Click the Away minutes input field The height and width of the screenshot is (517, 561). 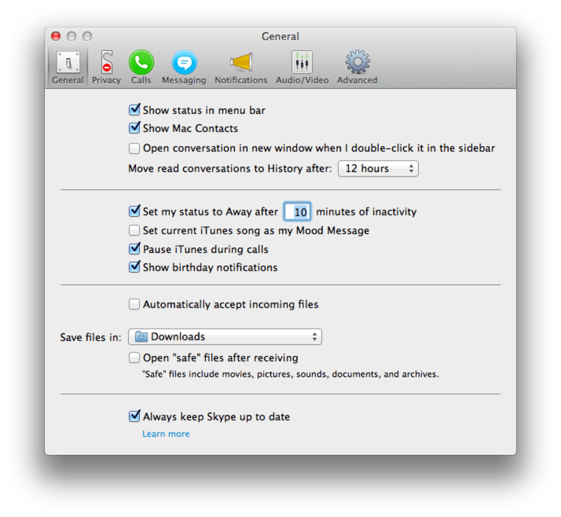[298, 212]
